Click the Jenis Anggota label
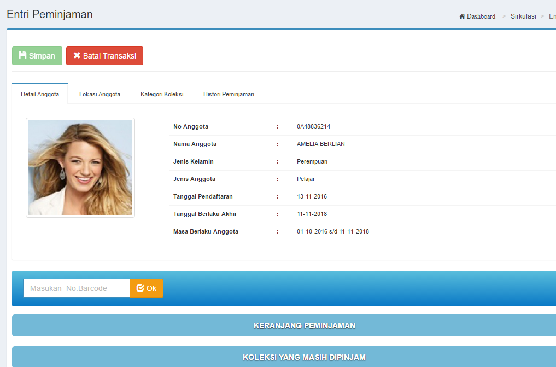This screenshot has height=367, width=556. tap(194, 179)
